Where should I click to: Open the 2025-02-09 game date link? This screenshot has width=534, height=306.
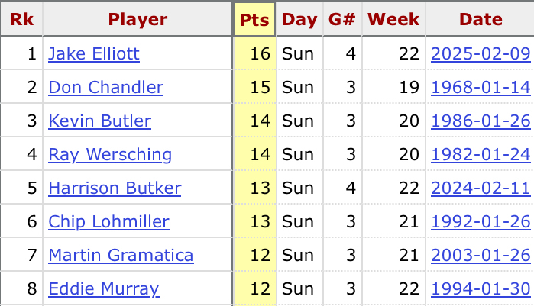pyautogui.click(x=481, y=54)
